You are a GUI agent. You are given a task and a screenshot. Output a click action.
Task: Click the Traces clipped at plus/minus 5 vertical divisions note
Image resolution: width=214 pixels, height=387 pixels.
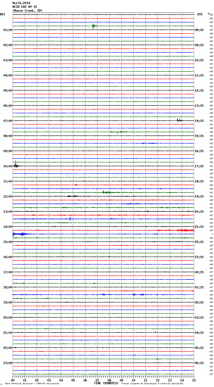152,383
